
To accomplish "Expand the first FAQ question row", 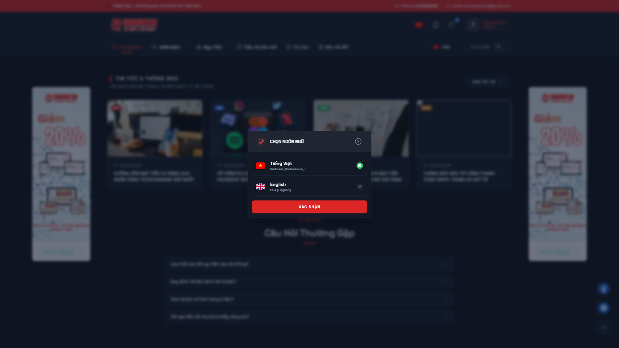I will pyautogui.click(x=309, y=264).
